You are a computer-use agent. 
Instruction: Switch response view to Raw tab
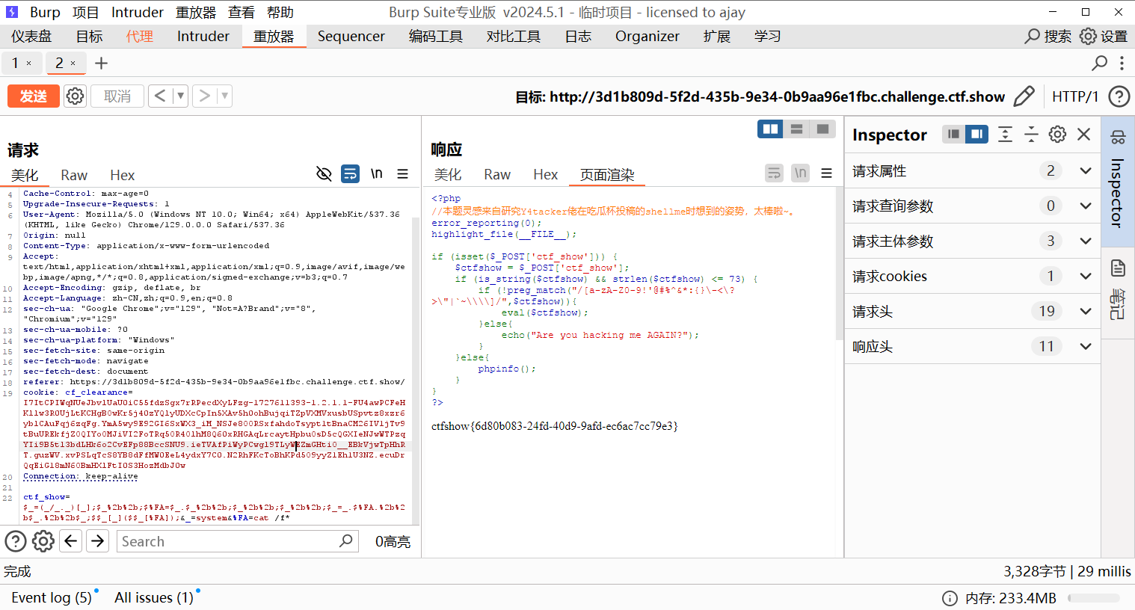coord(496,175)
